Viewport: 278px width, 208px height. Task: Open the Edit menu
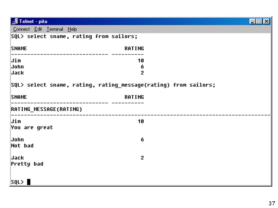pos(38,29)
